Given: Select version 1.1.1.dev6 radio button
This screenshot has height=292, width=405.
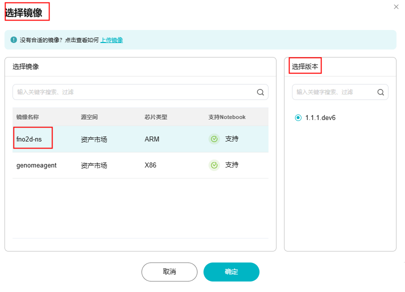Looking at the screenshot, I should tap(298, 118).
